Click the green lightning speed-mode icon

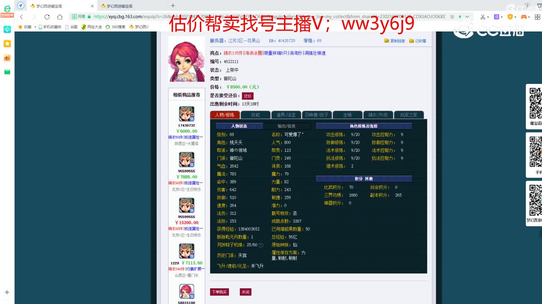click(460, 17)
